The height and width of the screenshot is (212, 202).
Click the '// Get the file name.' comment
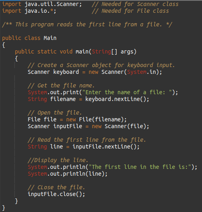coord(61,85)
